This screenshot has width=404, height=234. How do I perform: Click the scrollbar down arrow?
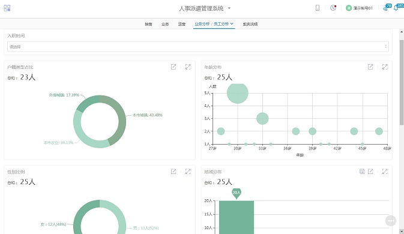pyautogui.click(x=402, y=232)
